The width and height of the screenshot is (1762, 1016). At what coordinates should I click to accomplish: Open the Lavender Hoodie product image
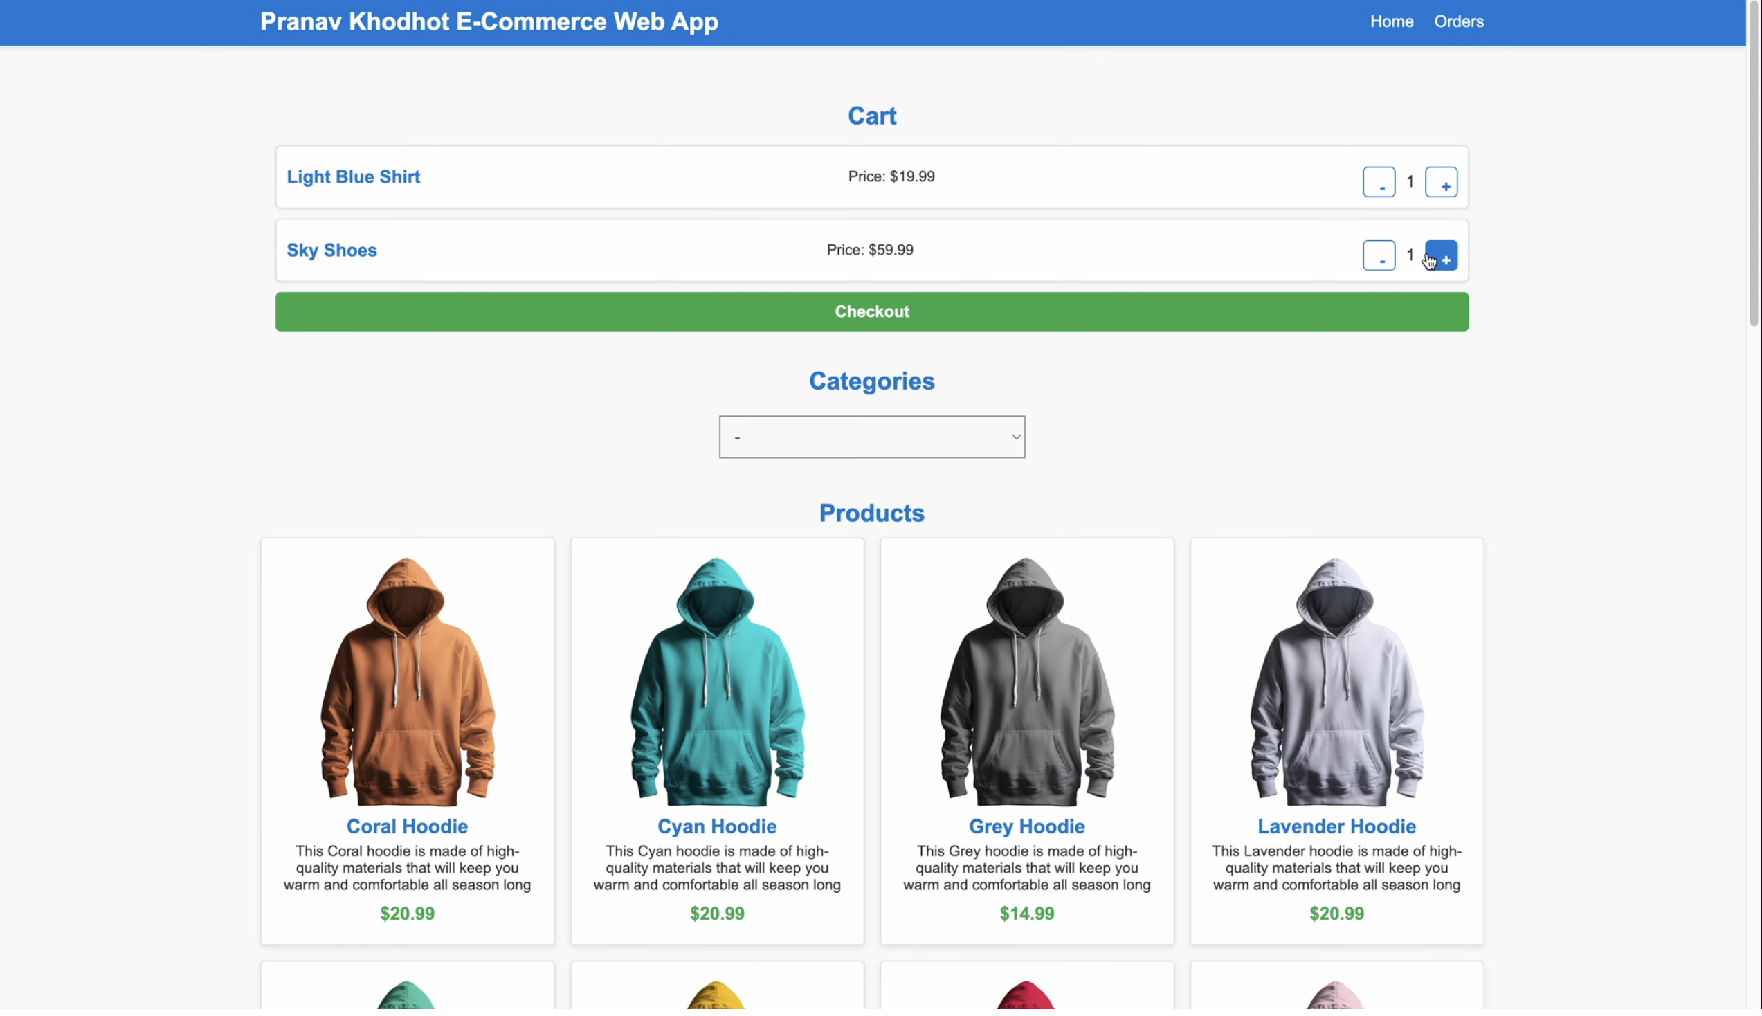1336,682
